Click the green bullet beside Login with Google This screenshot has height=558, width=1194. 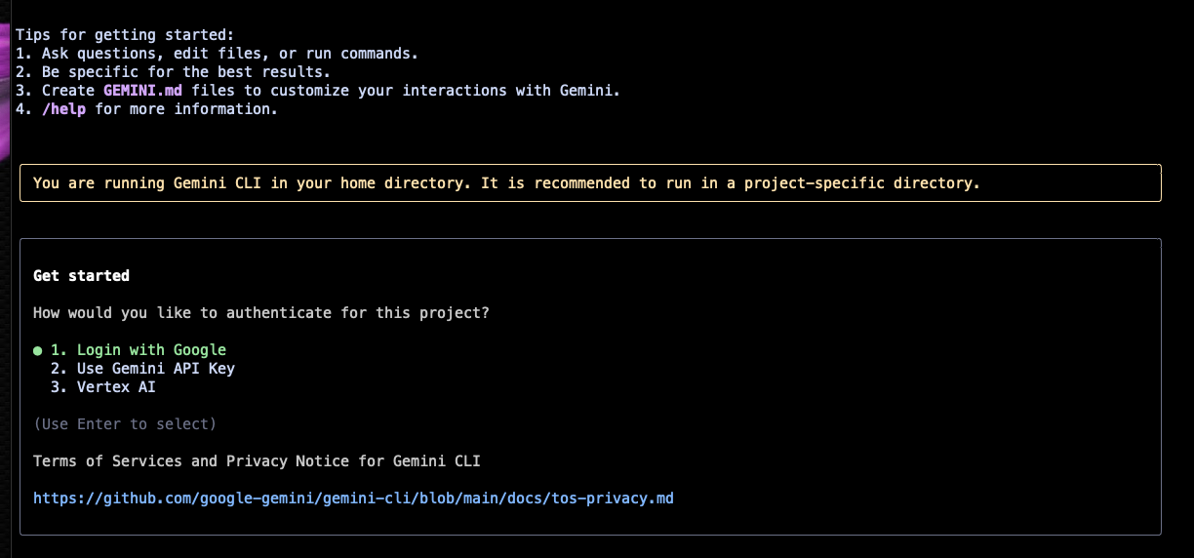pyautogui.click(x=38, y=350)
